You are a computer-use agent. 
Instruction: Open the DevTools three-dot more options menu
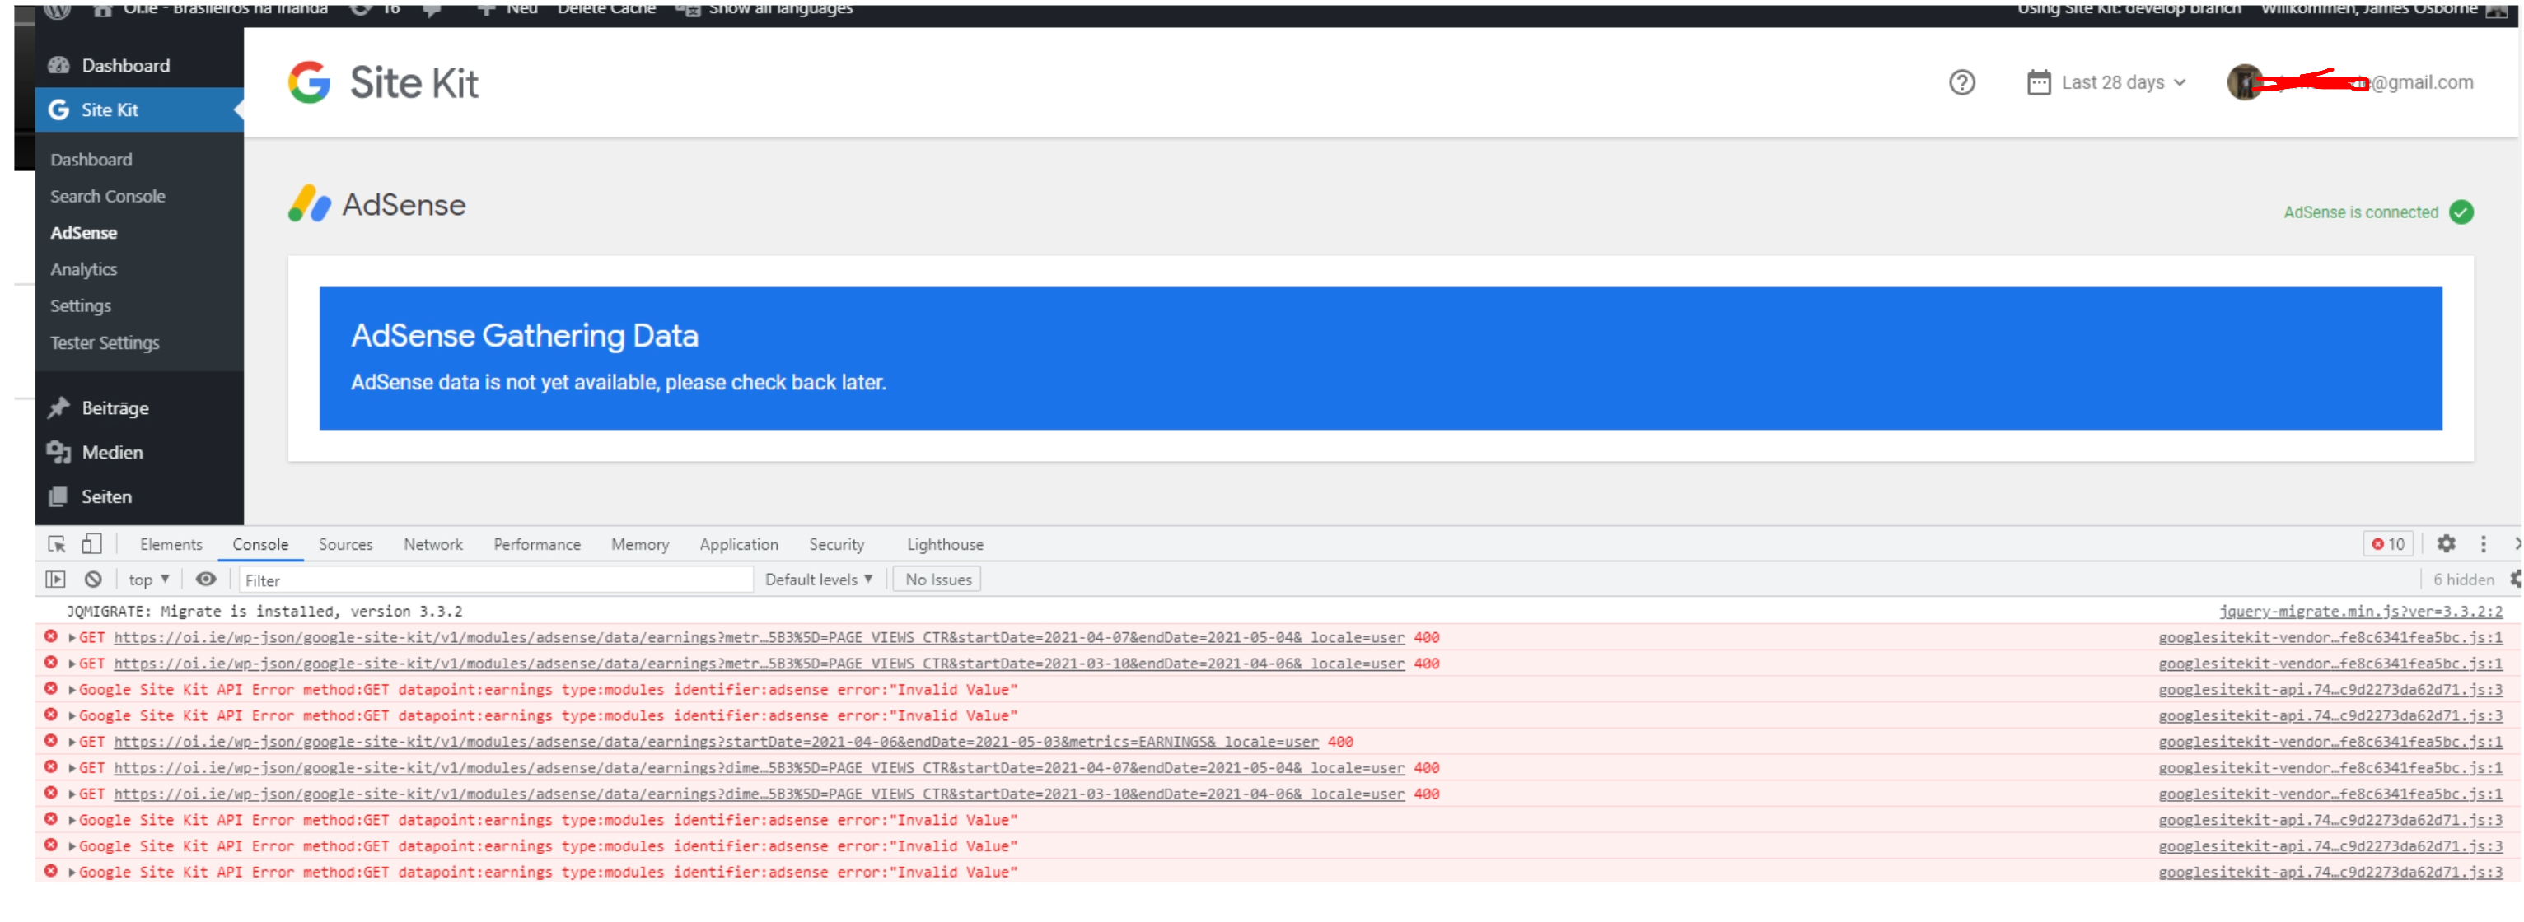(2483, 543)
